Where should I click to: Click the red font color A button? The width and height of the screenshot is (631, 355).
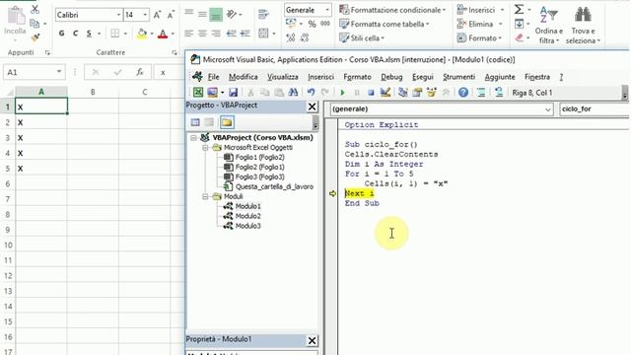pos(163,34)
